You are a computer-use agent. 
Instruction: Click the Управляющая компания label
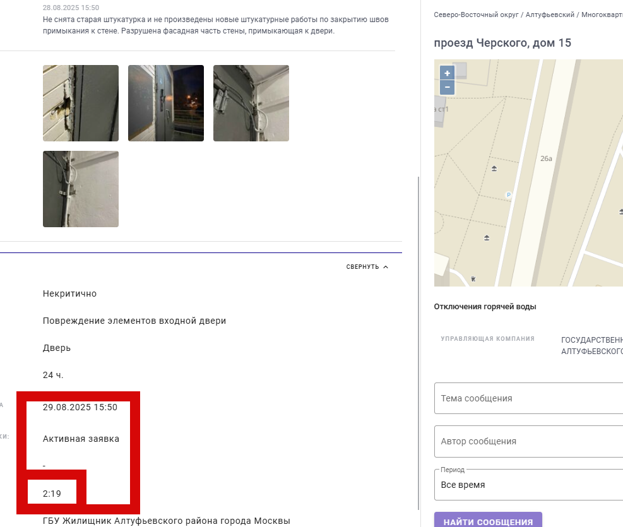click(487, 339)
